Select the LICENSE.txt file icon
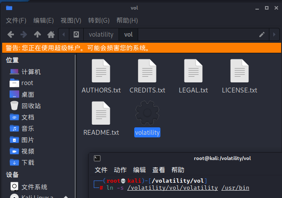Screen dimensions: 282x198 coord(240,71)
